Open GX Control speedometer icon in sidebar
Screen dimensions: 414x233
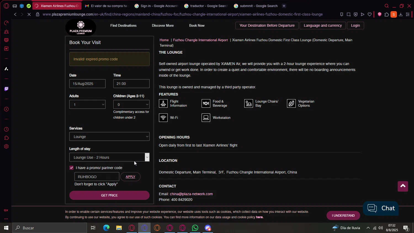click(6, 23)
